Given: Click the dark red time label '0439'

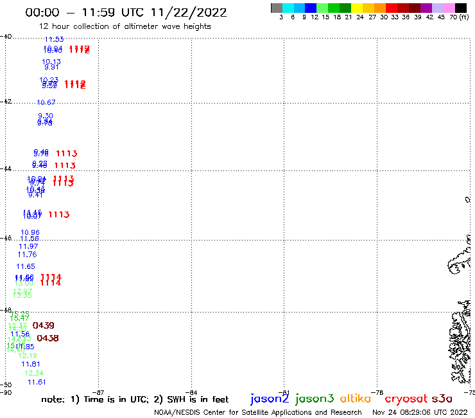Looking at the screenshot, I should click(x=43, y=325).
